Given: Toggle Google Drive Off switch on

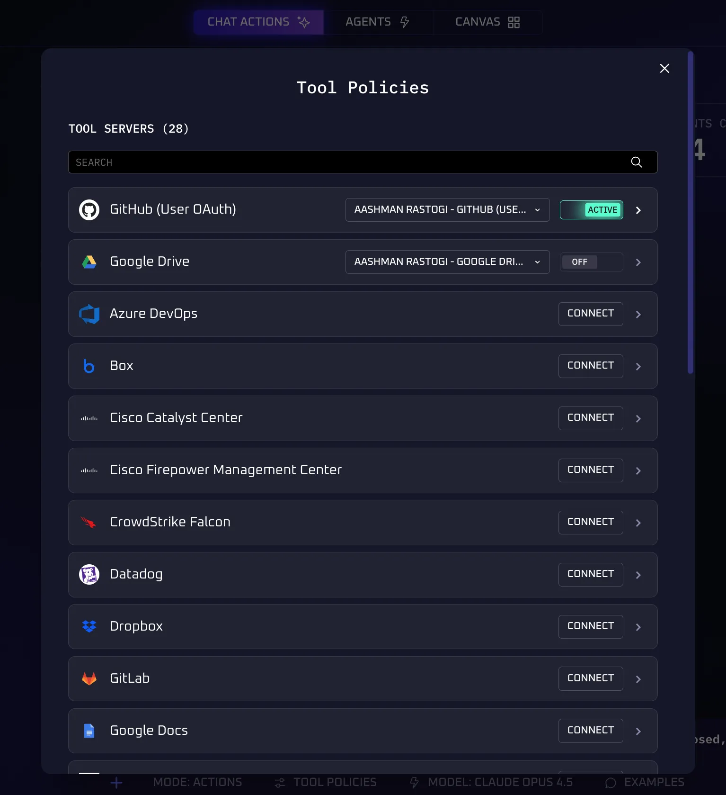Looking at the screenshot, I should tap(591, 262).
